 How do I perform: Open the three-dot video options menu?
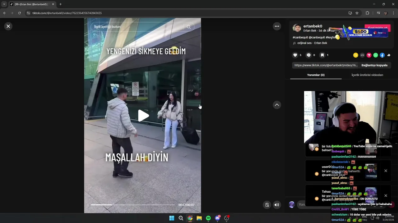pyautogui.click(x=277, y=26)
